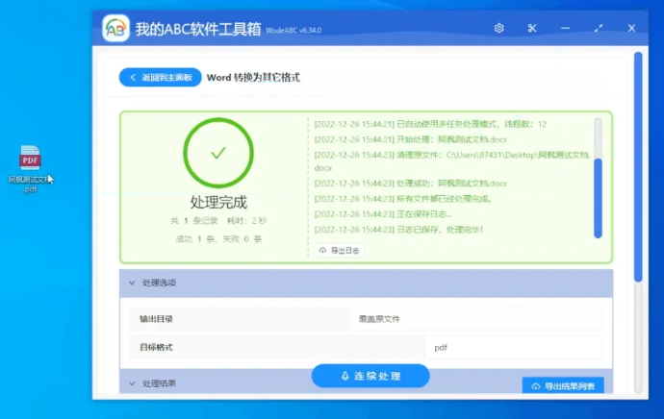Viewport: 664px width, 419px height.
Task: Click log line 处理成功 entry
Action: pos(410,184)
